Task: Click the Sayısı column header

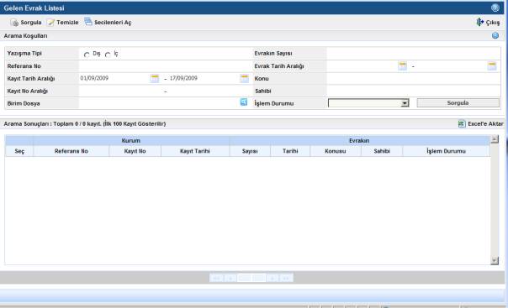Action: tap(250, 151)
